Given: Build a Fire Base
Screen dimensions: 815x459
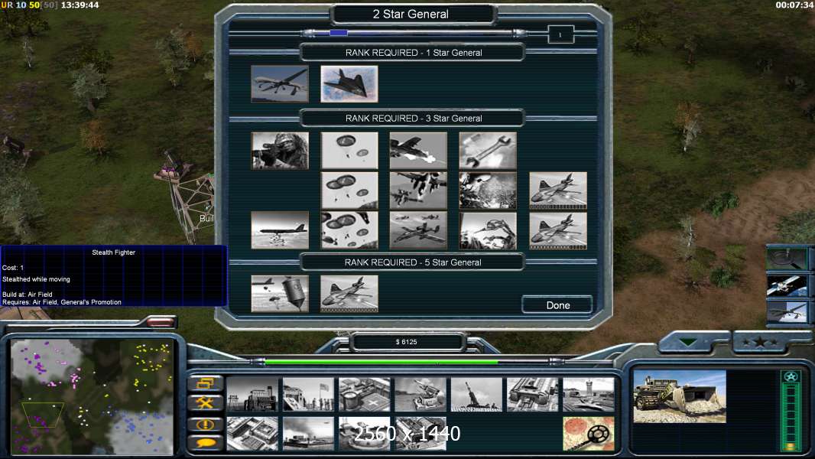Looking at the screenshot, I should click(476, 395).
